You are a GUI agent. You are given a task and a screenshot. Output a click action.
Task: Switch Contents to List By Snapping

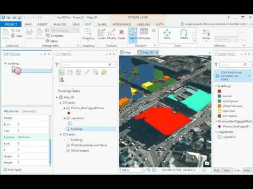[x=95, y=72]
